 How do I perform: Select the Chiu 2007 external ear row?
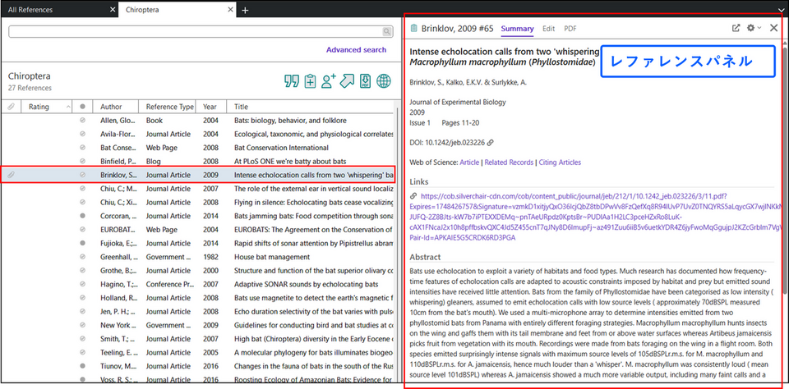(x=198, y=189)
